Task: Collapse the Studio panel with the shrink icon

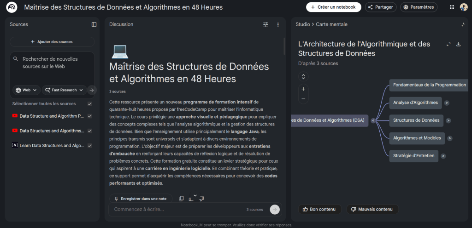Action: point(463,24)
